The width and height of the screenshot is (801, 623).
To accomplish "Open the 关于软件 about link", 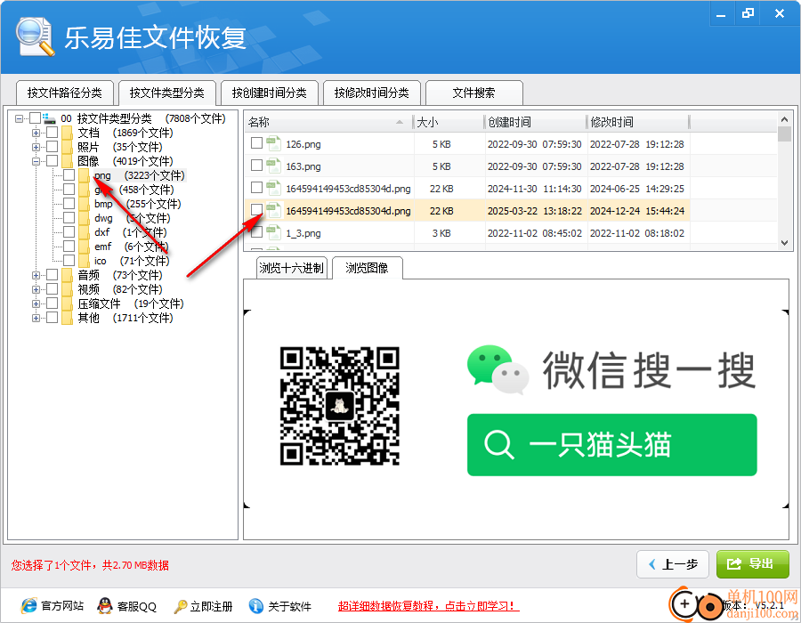I will [289, 606].
